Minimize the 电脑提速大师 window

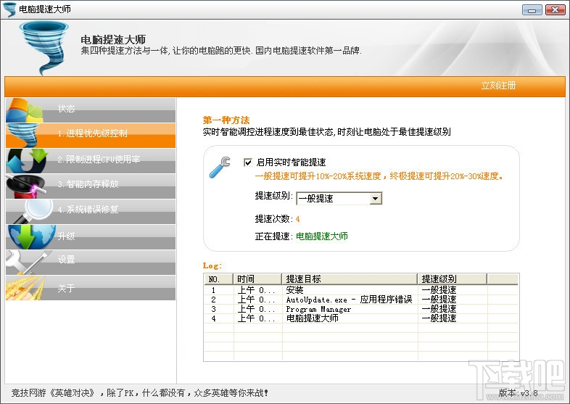pos(532,10)
